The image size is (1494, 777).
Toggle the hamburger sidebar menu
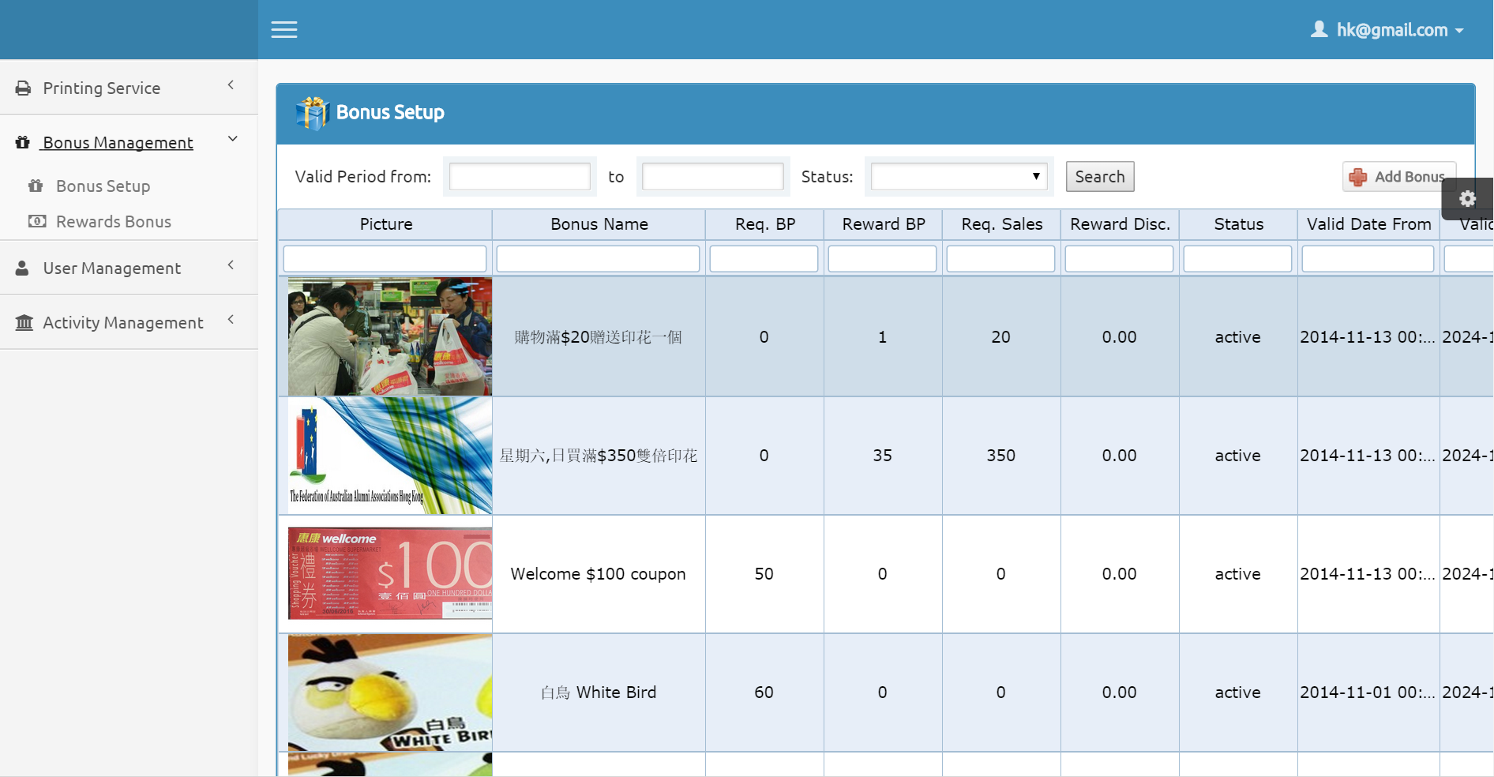tap(284, 30)
